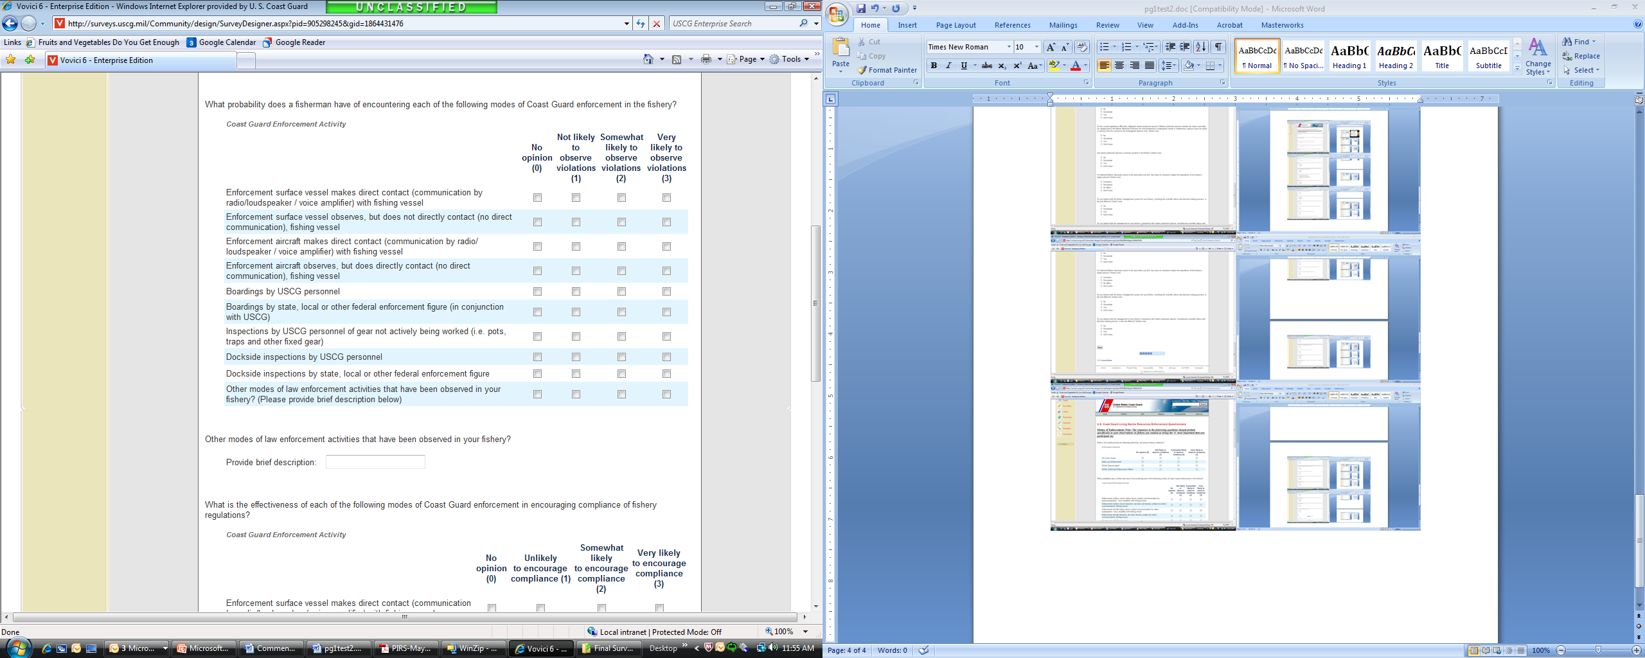
Task: Open the Page Layout ribbon tab
Action: (956, 25)
